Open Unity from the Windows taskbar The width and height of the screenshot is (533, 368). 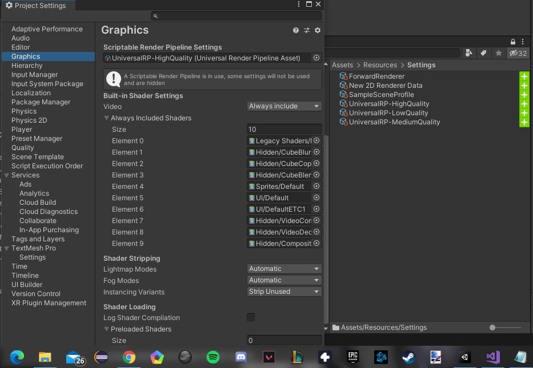point(464,357)
